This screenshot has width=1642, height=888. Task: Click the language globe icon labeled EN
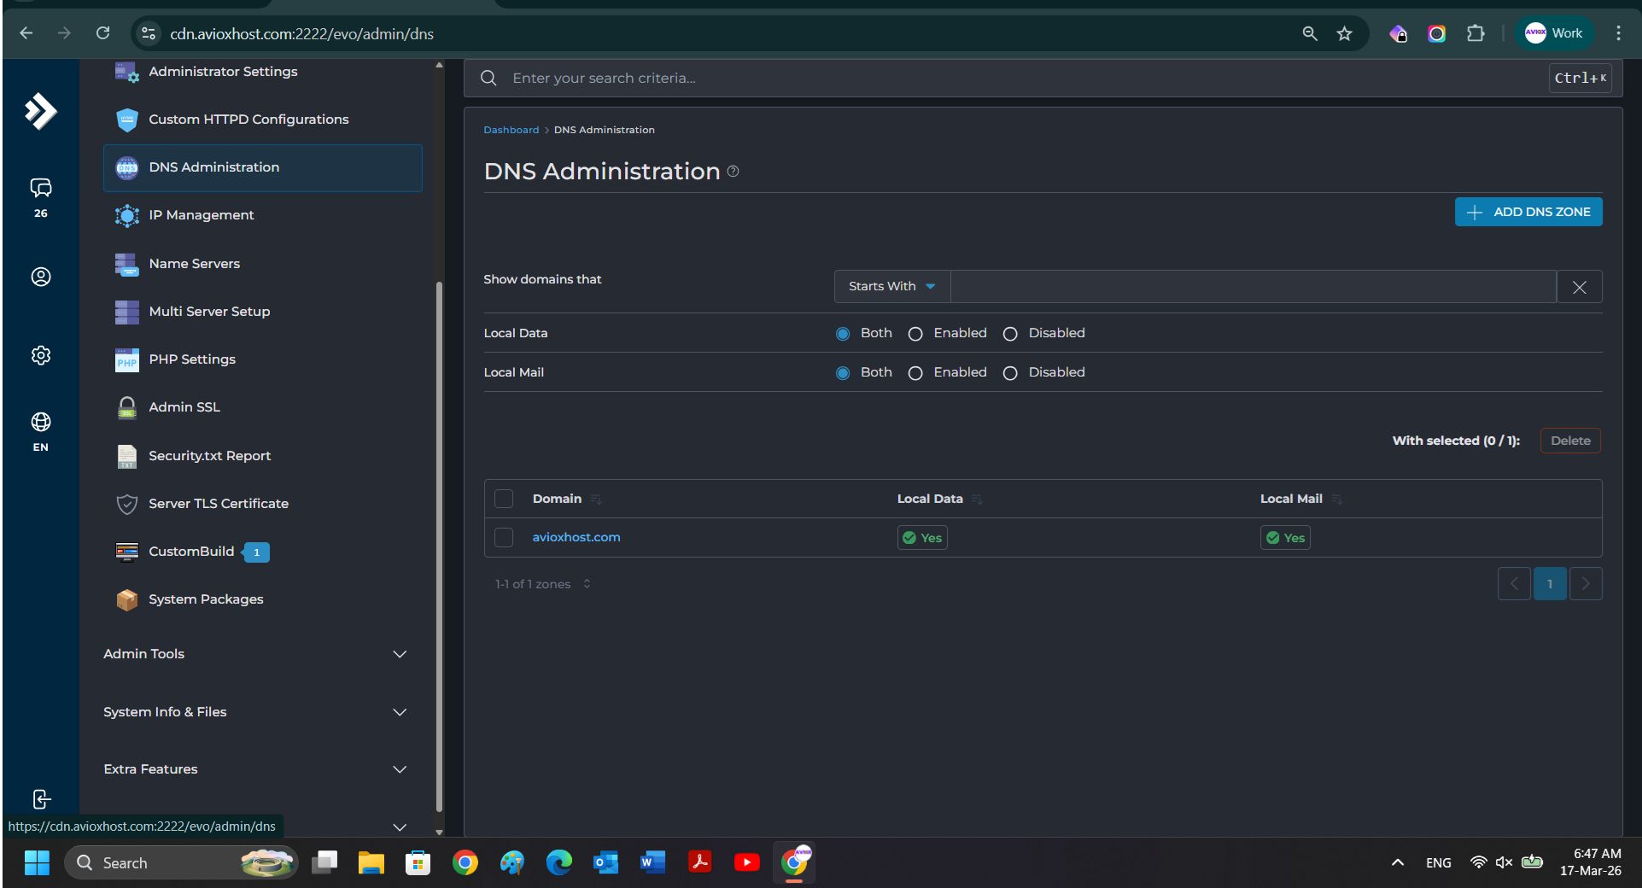pyautogui.click(x=40, y=423)
